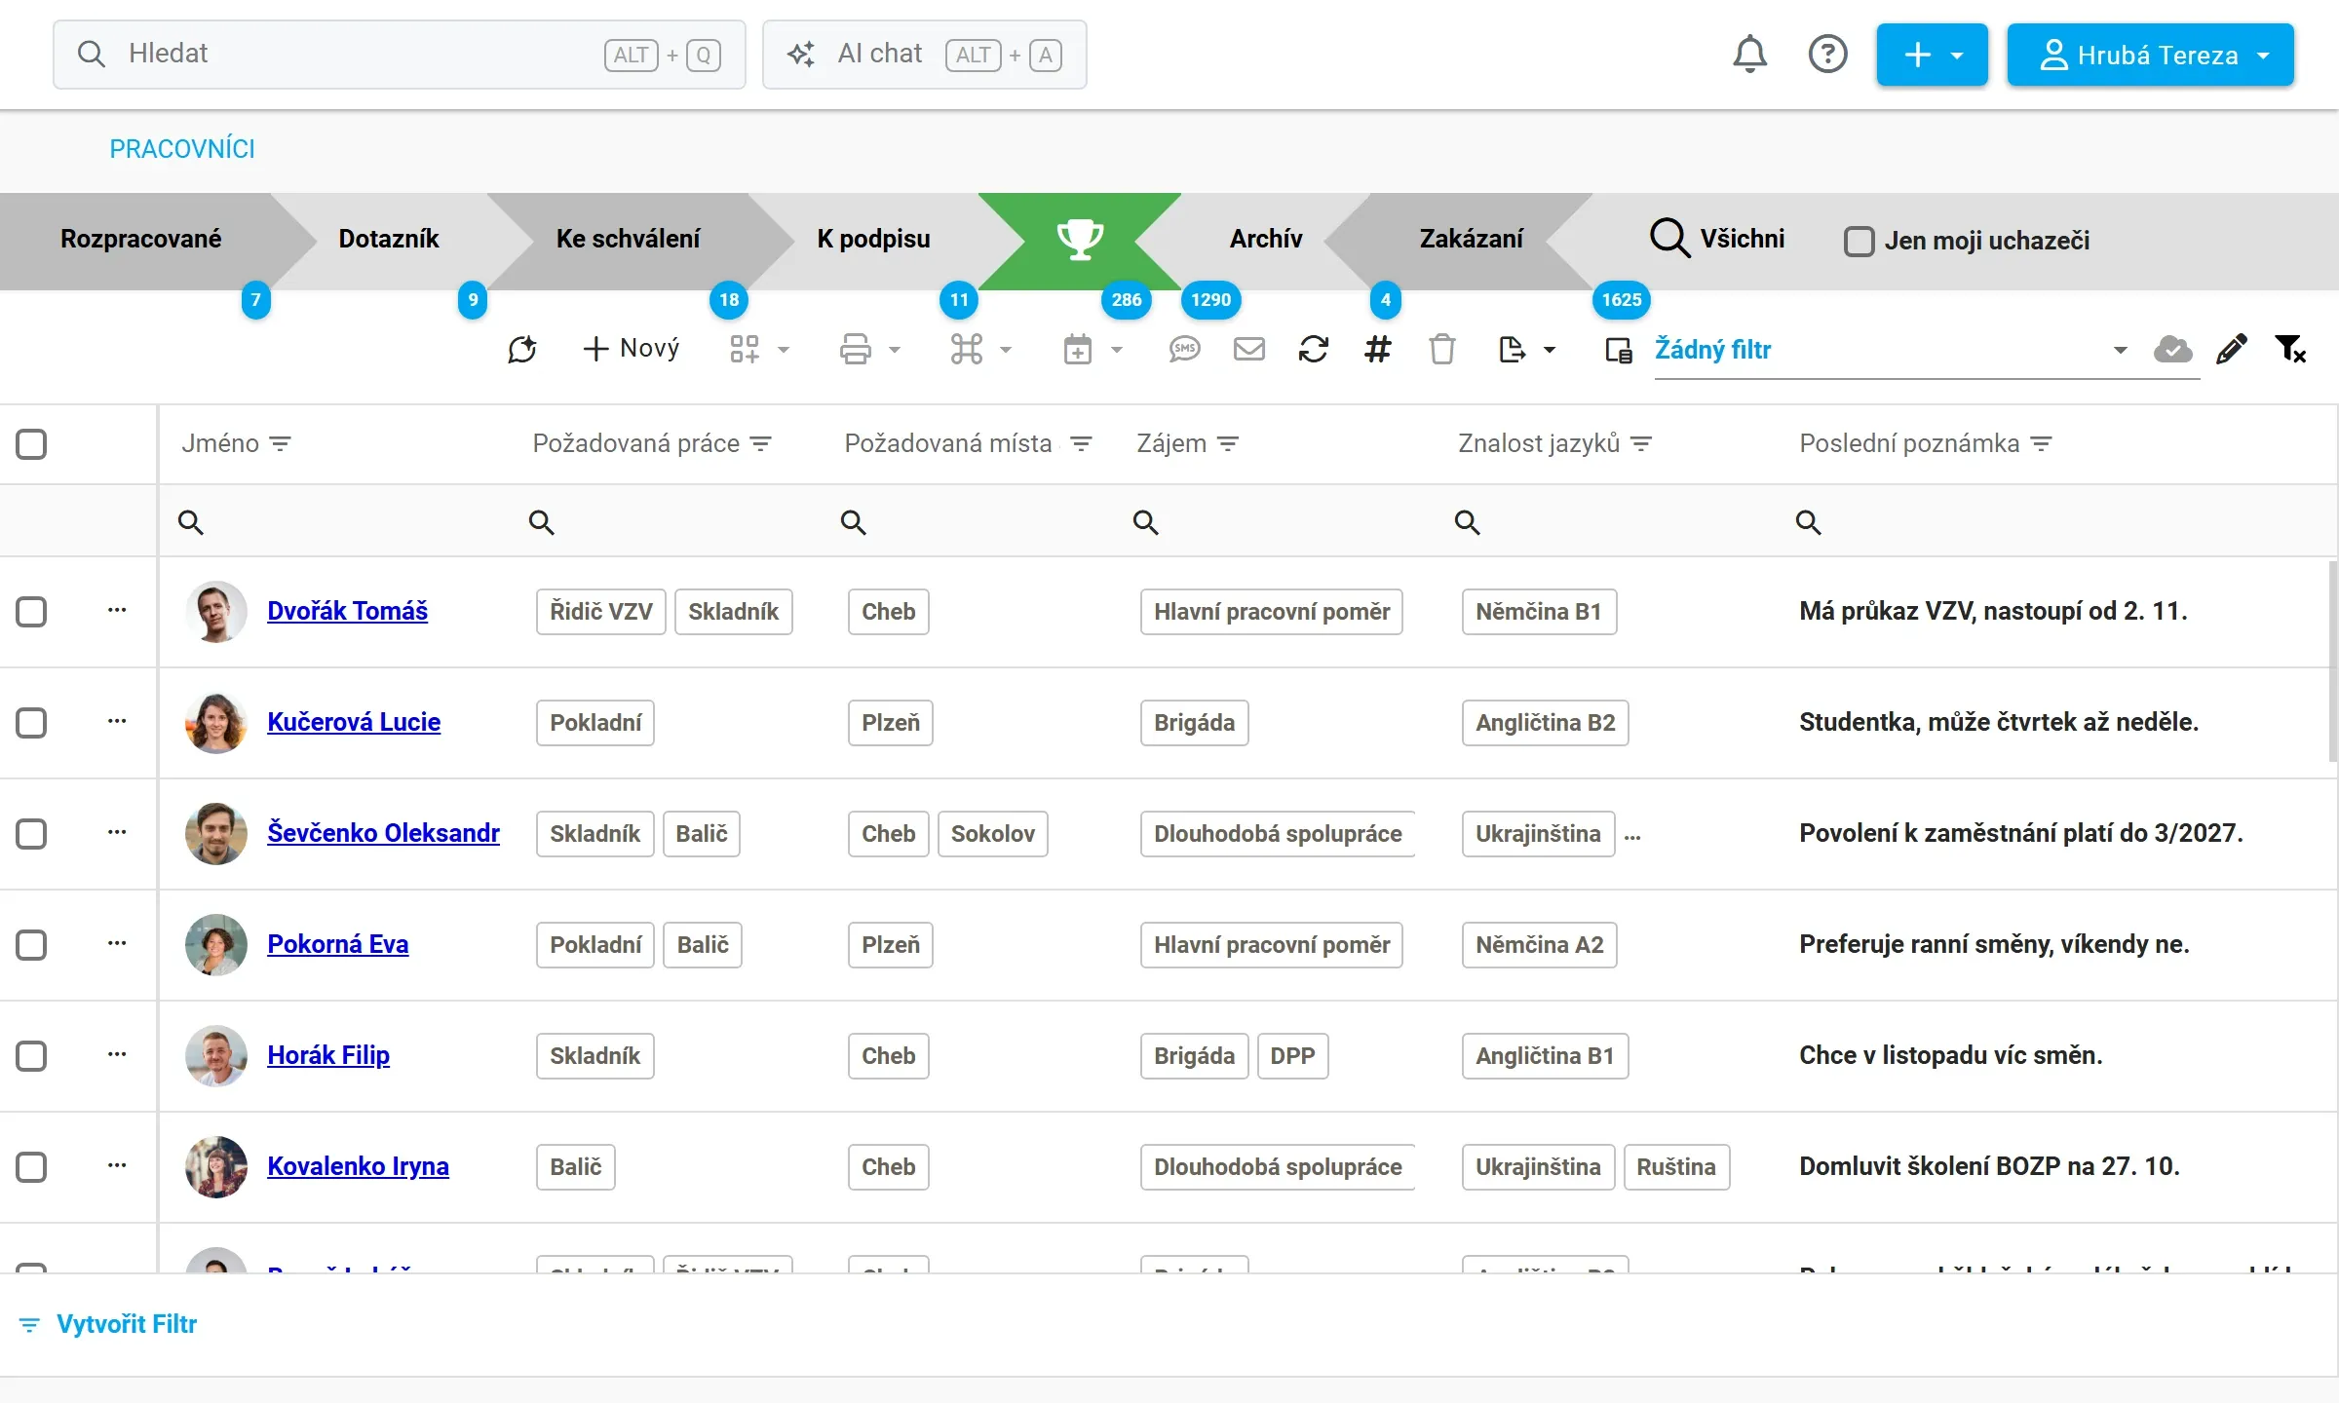This screenshot has width=2339, height=1403.
Task: Click the filter icon next to Zájem
Action: [1228, 444]
